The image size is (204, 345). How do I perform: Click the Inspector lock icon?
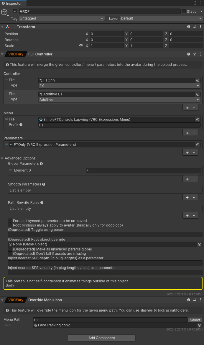pyautogui.click(x=195, y=3)
